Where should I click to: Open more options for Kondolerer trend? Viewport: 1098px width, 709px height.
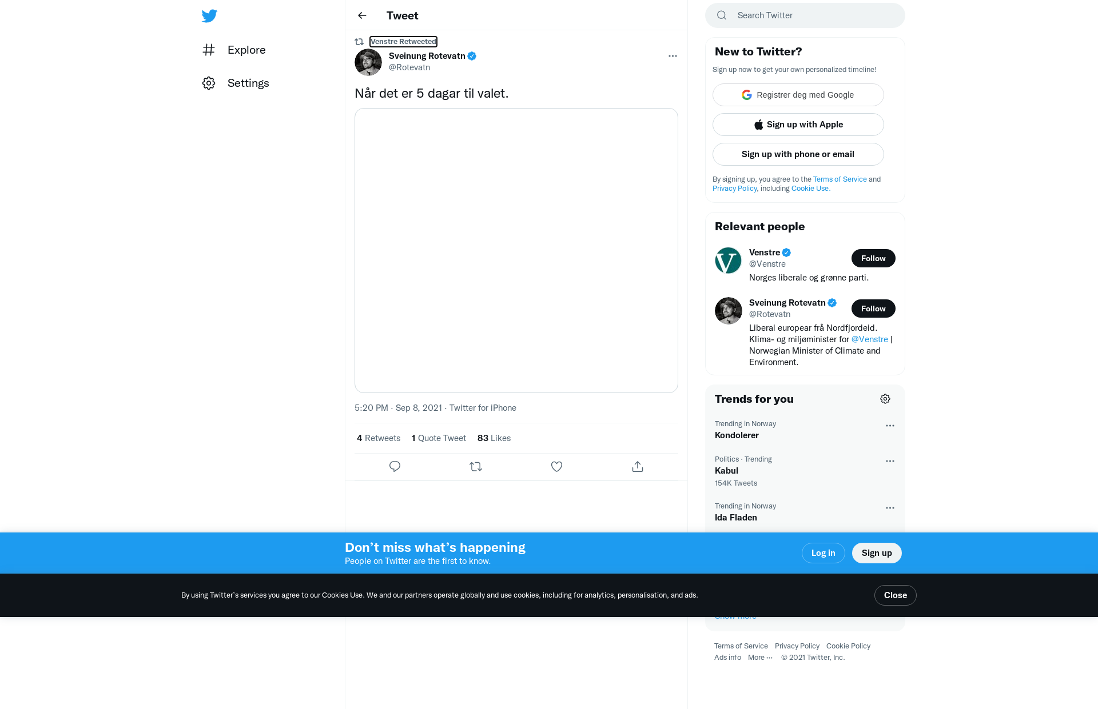click(x=890, y=426)
